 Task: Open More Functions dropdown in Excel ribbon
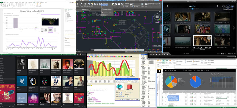pyautogui.click(x=170, y=61)
